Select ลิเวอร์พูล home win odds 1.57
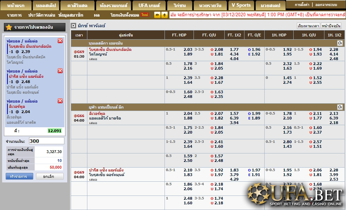 pyautogui.click(x=234, y=113)
